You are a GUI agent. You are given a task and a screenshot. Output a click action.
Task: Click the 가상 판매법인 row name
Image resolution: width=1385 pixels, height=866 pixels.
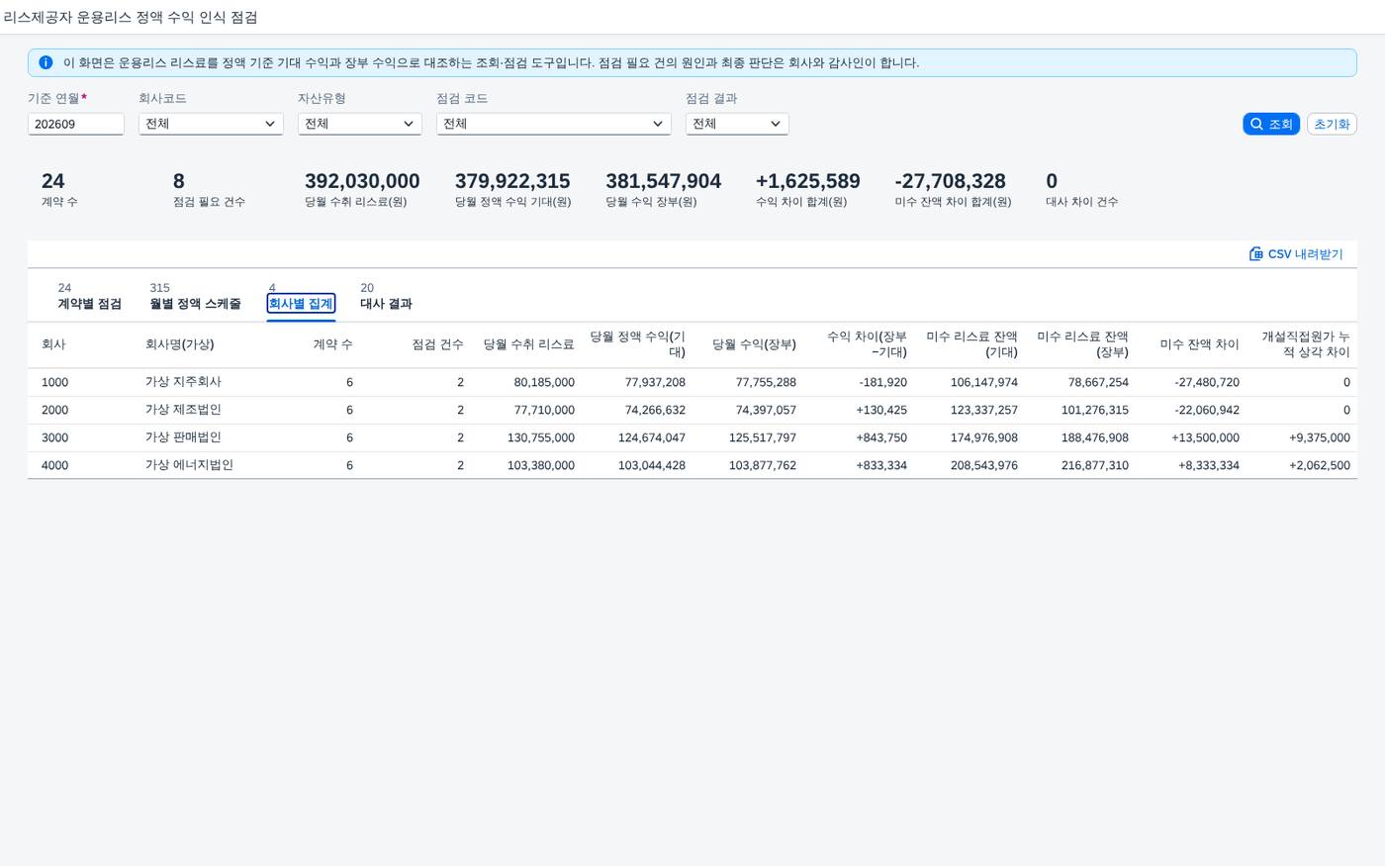click(183, 437)
